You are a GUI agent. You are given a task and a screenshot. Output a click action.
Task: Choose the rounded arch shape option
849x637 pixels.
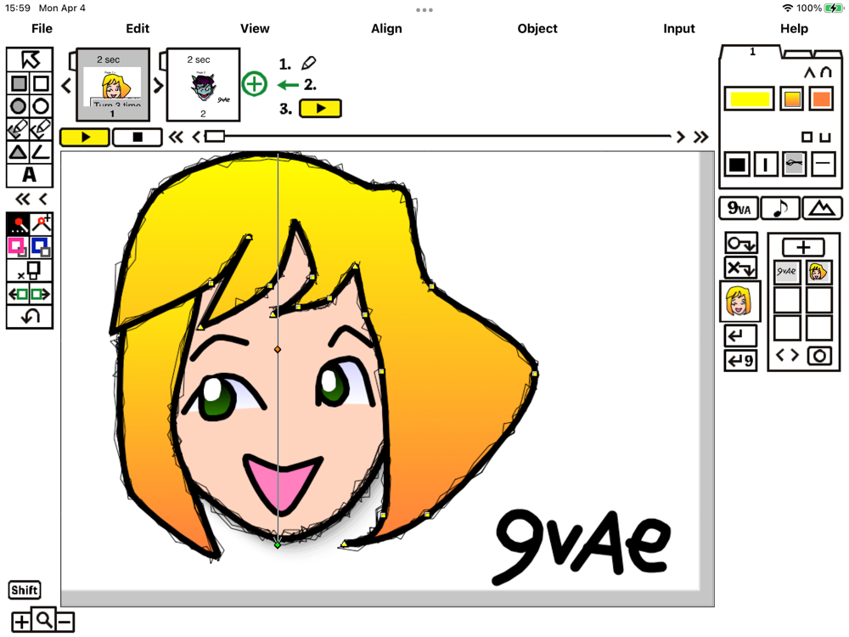826,72
